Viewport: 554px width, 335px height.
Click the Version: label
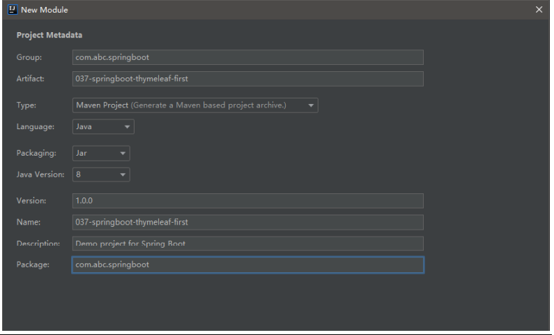[31, 201]
